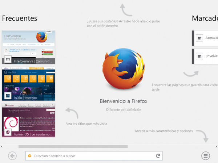Open the Acerca bookmark entry
The image size is (218, 163).
tap(205, 38)
